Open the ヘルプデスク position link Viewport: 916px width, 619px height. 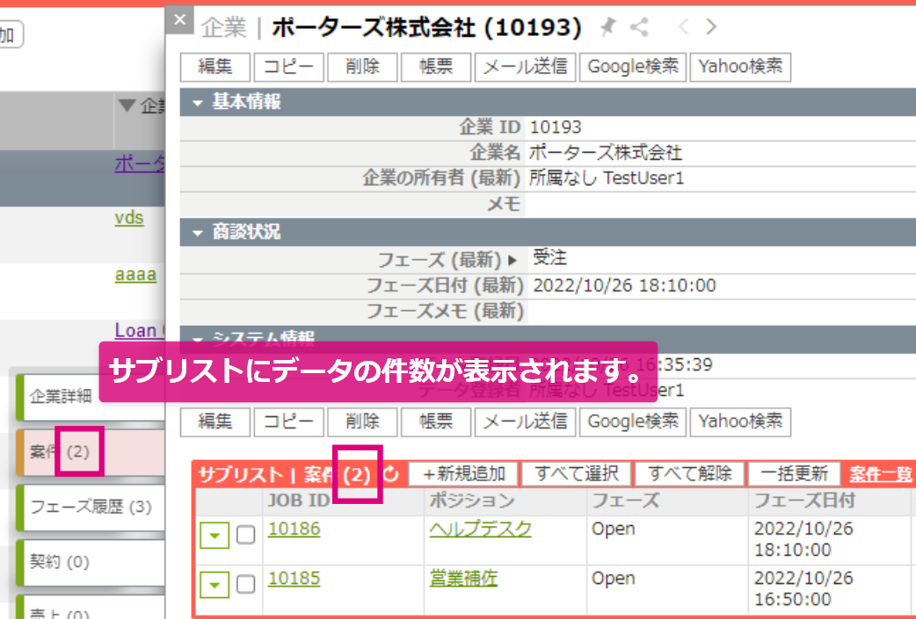tap(480, 529)
